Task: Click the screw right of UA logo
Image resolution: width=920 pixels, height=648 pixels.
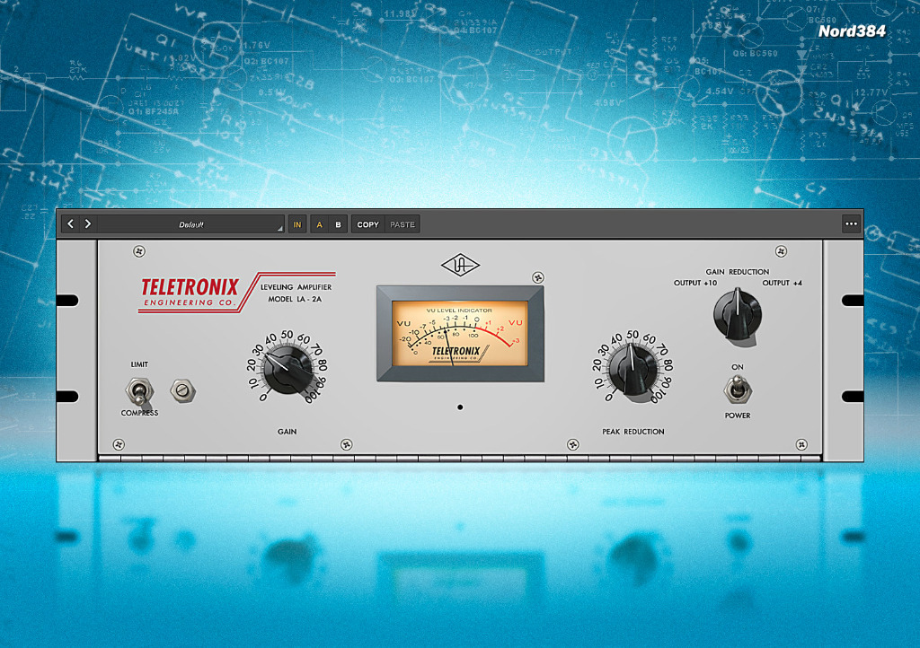Action: 538,277
